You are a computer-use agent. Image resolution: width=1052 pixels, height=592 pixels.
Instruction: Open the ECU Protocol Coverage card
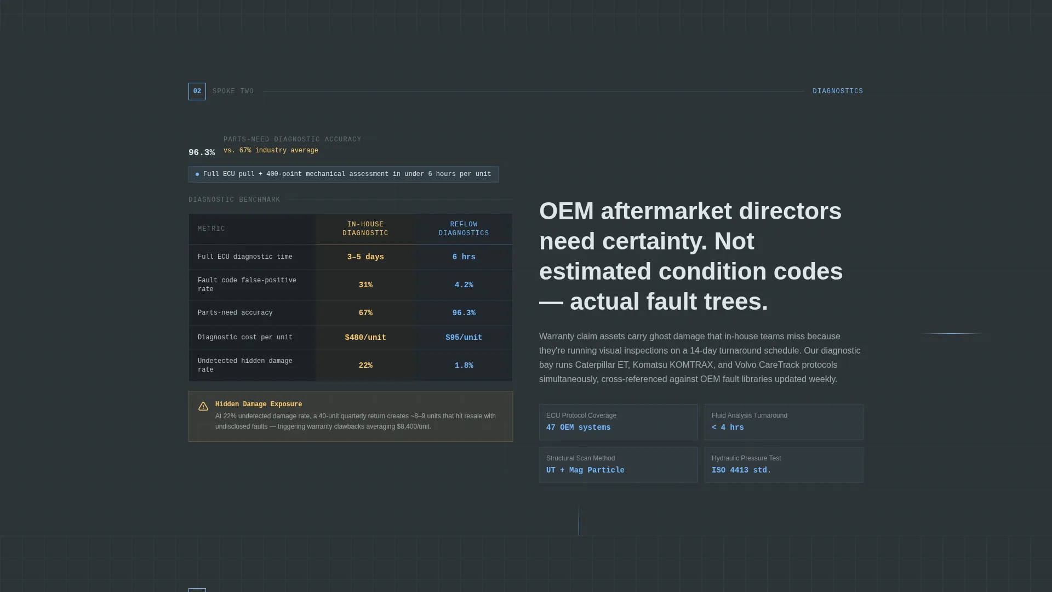point(618,422)
